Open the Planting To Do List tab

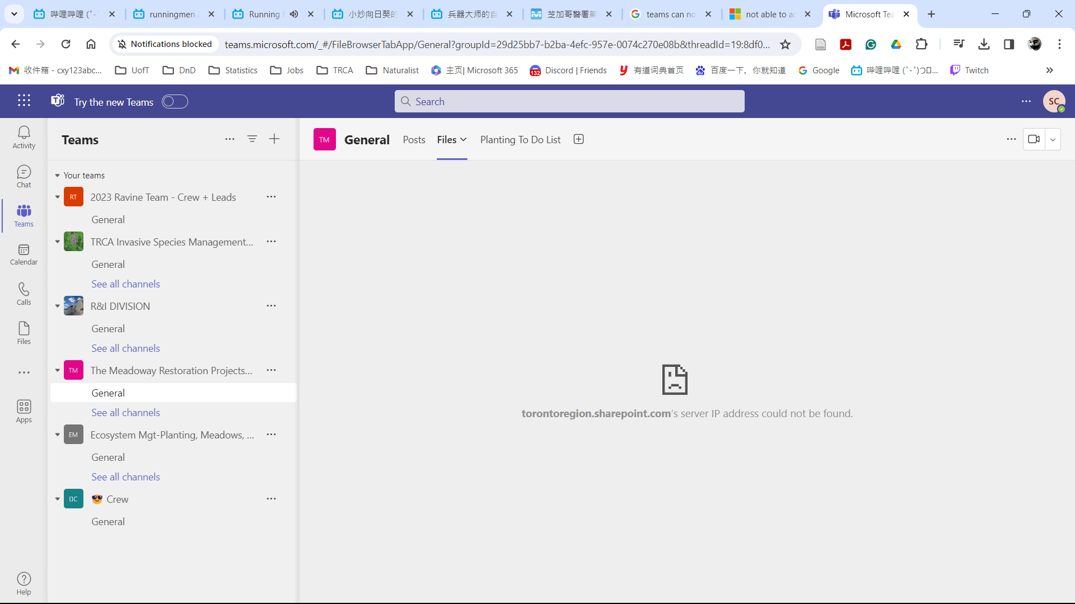coord(520,140)
